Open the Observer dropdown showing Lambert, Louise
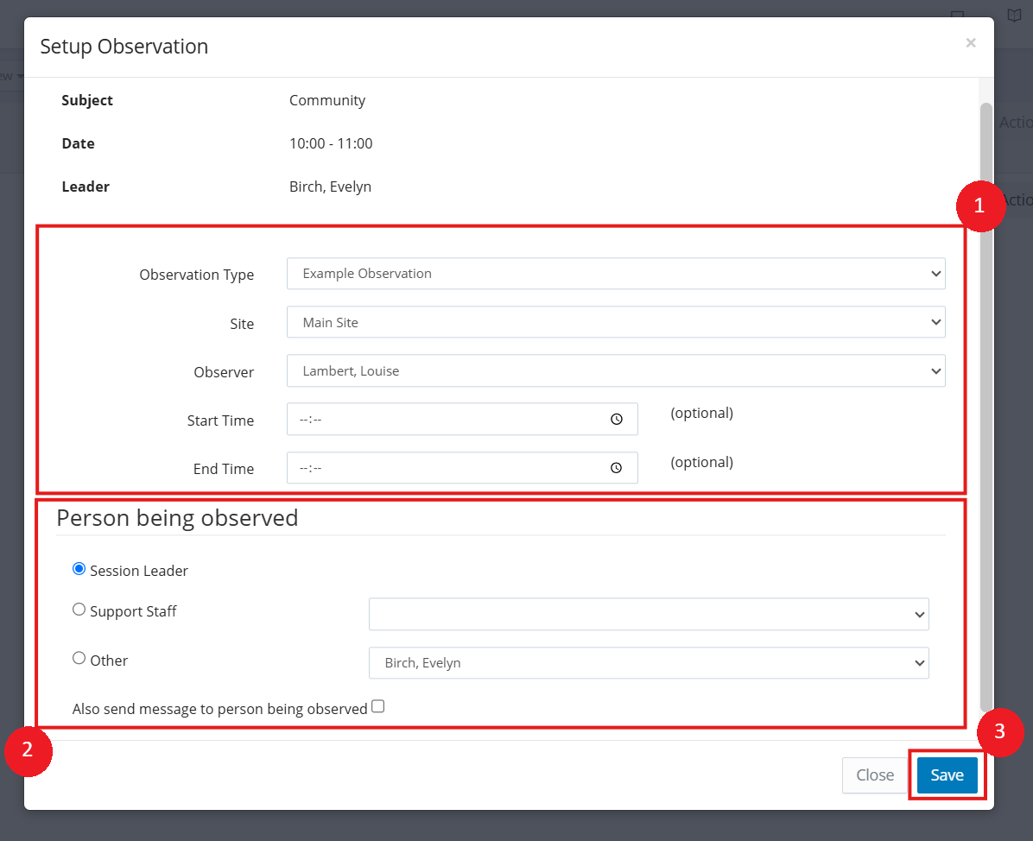 coord(616,371)
